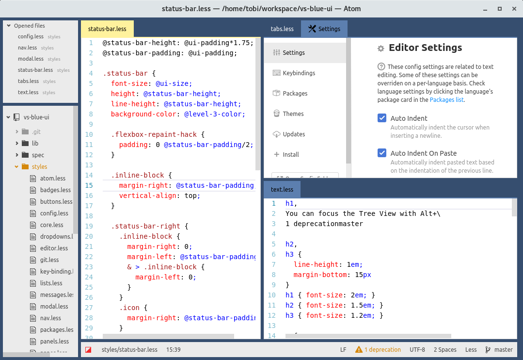Uncheck the Auto Indent On Paste checkbox
This screenshot has width=523, height=360.
(382, 153)
